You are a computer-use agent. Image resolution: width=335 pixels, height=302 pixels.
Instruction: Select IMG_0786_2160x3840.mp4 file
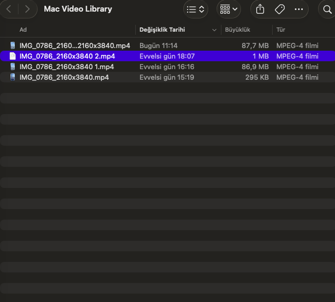[64, 77]
